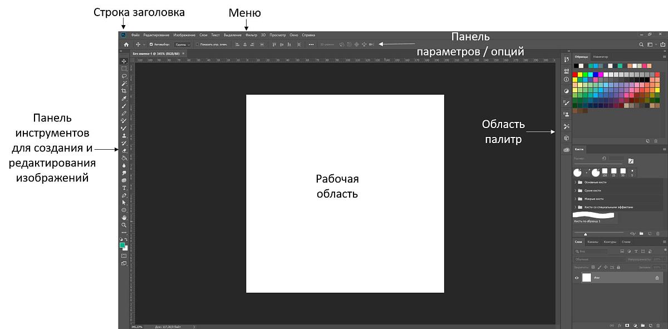The width and height of the screenshot is (668, 329).
Task: Click the Фон layer thumbnail
Action: 587,277
